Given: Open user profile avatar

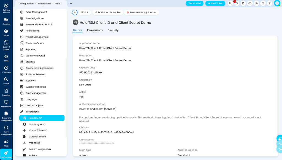Looking at the screenshot, I should pos(277,3).
